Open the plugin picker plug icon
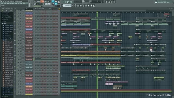174x98 pixels. pyautogui.click(x=91, y=5)
